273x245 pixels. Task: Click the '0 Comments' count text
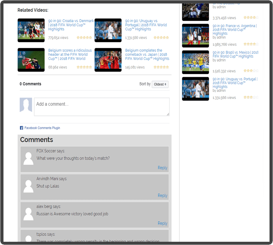(x=30, y=84)
